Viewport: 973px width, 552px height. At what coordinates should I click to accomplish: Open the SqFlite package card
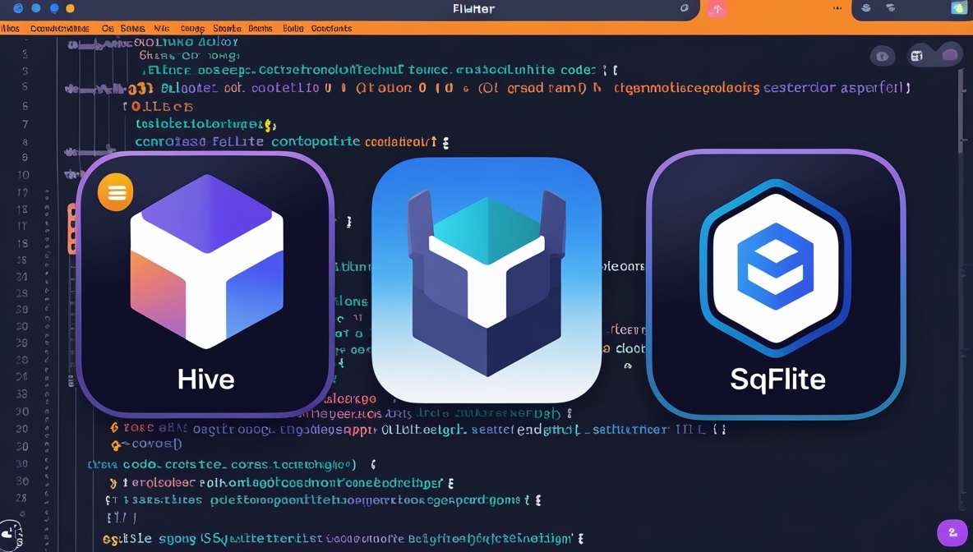click(776, 284)
